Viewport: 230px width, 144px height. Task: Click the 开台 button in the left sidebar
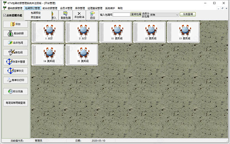tap(15, 24)
